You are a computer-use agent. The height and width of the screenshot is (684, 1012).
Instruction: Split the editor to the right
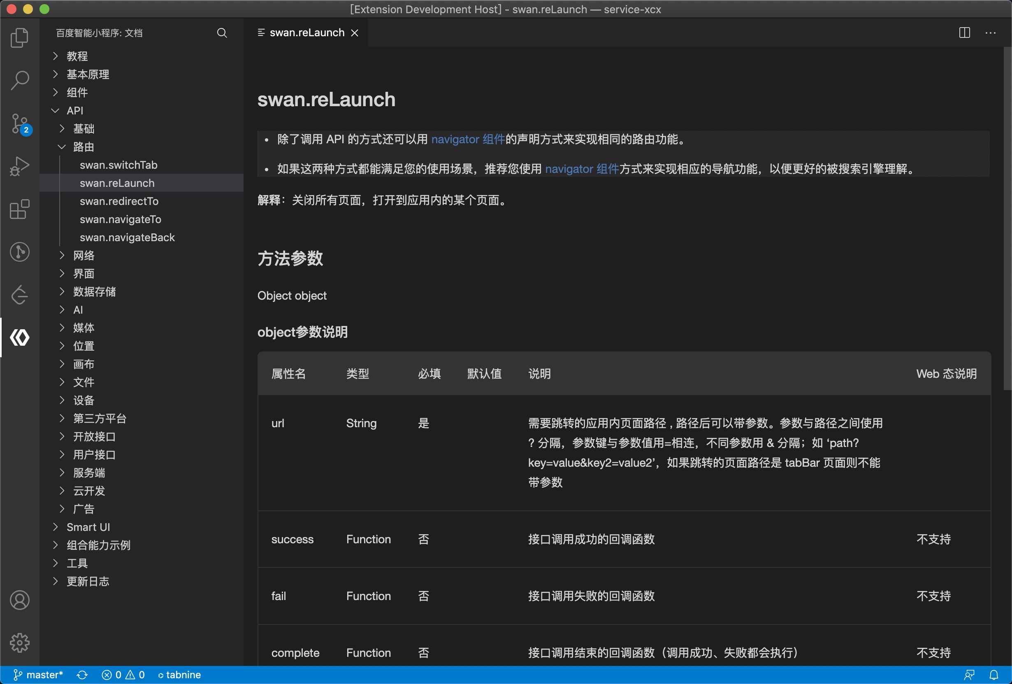[x=964, y=33]
